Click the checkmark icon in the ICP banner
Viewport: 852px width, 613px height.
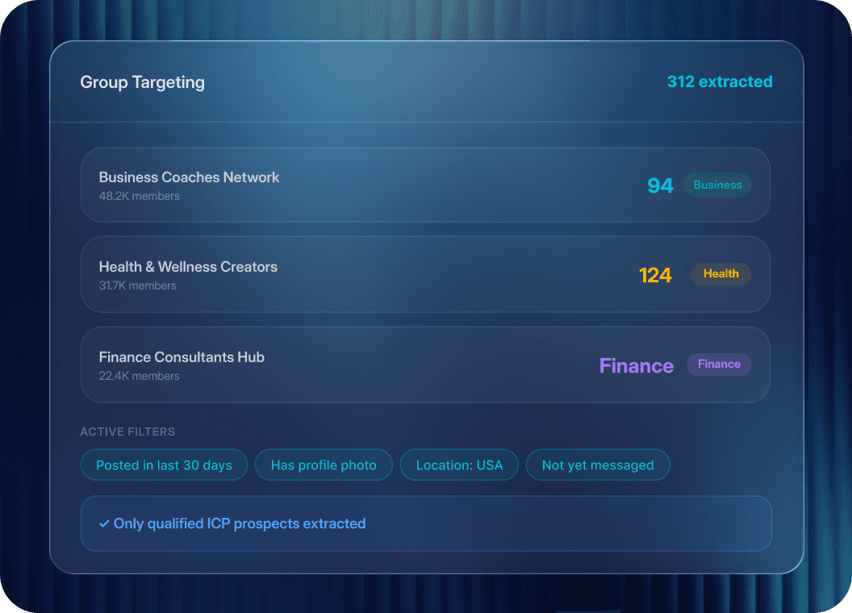(104, 524)
